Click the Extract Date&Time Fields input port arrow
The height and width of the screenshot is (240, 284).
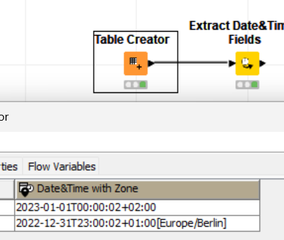[x=232, y=63]
